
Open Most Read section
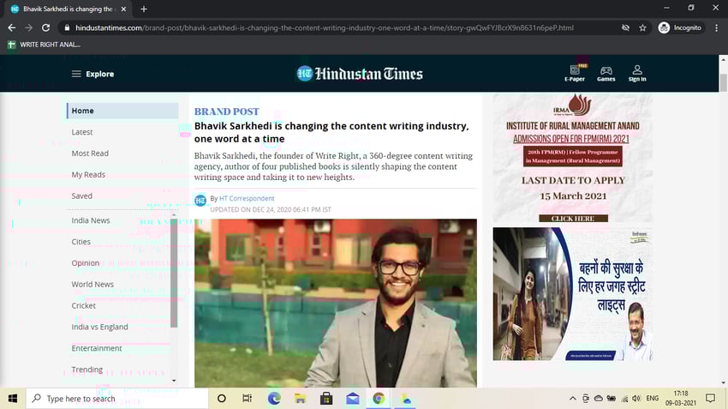click(x=90, y=153)
